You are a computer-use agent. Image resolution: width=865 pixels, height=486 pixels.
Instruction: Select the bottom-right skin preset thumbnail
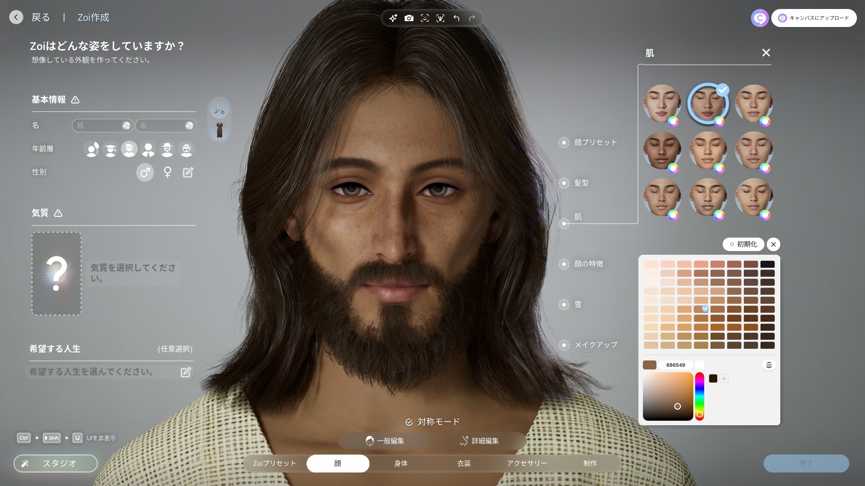click(754, 197)
